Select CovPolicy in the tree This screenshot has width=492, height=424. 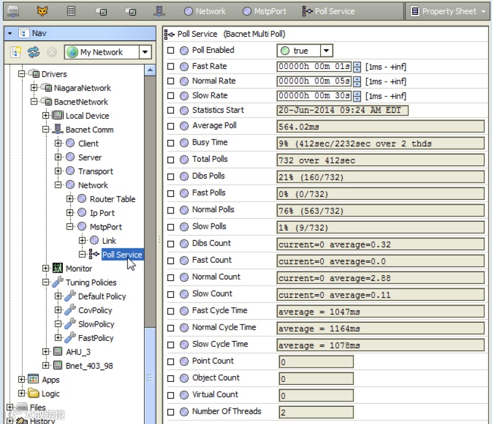pos(95,310)
